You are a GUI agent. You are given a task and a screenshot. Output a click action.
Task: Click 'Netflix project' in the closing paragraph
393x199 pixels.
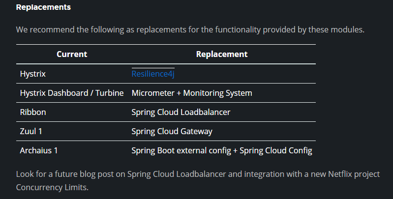point(354,174)
